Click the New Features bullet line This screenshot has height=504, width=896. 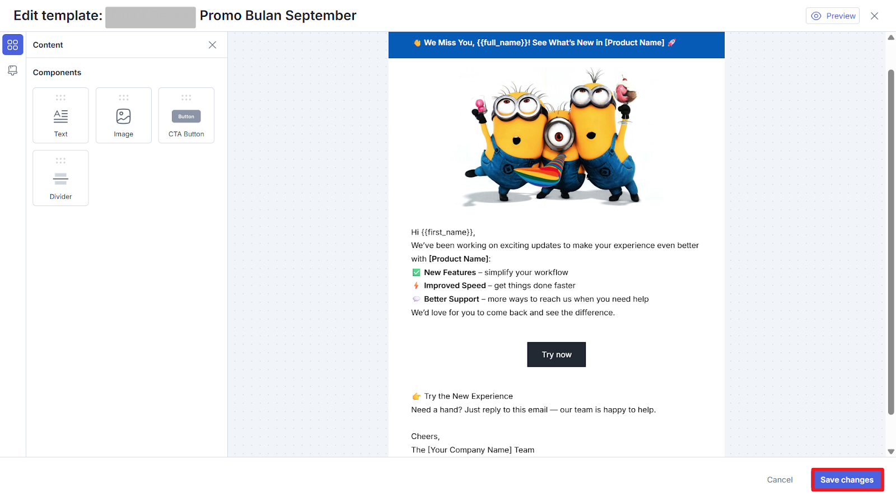tap(496, 273)
